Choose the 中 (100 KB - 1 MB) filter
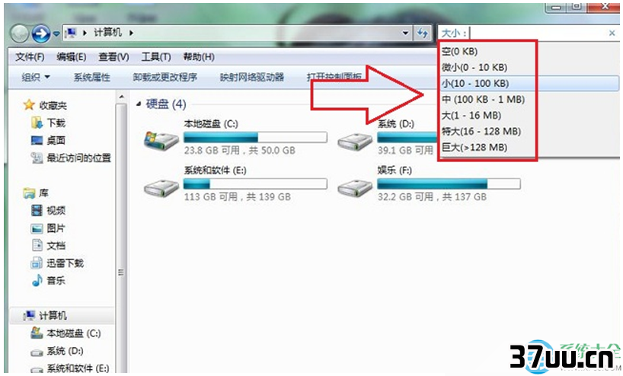 click(x=483, y=99)
